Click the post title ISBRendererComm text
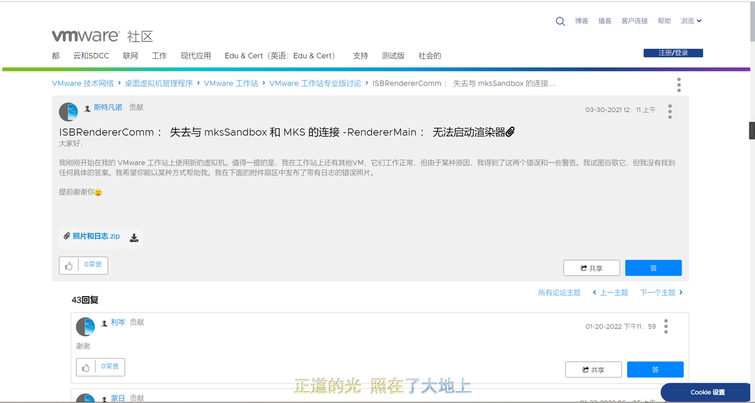 tap(282, 132)
